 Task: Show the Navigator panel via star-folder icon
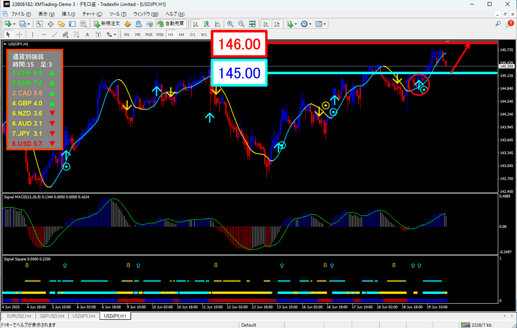[x=61, y=24]
